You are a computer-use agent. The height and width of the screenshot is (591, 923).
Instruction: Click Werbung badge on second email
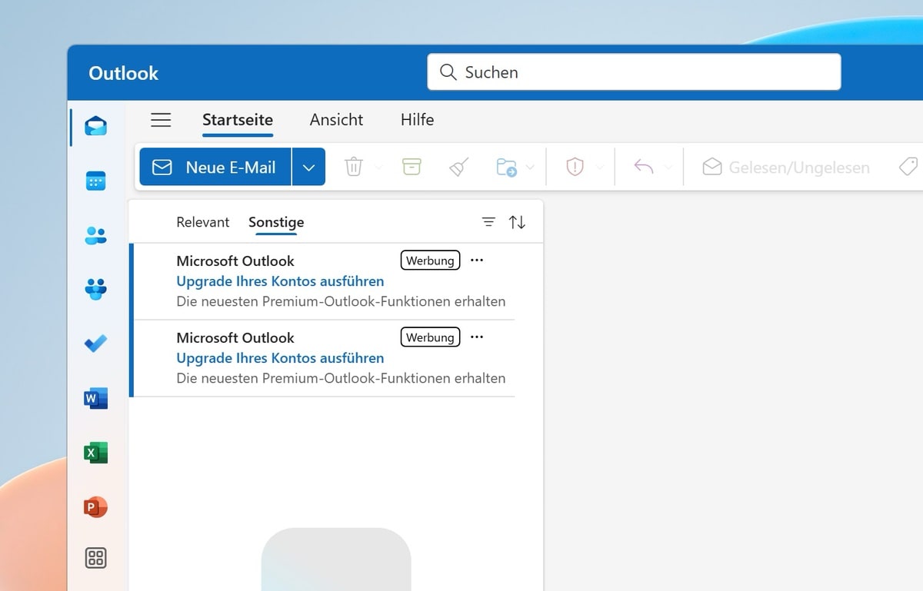[430, 337]
